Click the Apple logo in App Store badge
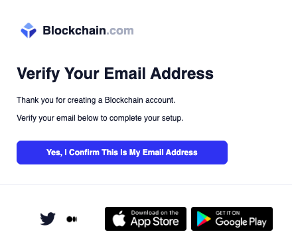The image size is (292, 252). (x=119, y=219)
